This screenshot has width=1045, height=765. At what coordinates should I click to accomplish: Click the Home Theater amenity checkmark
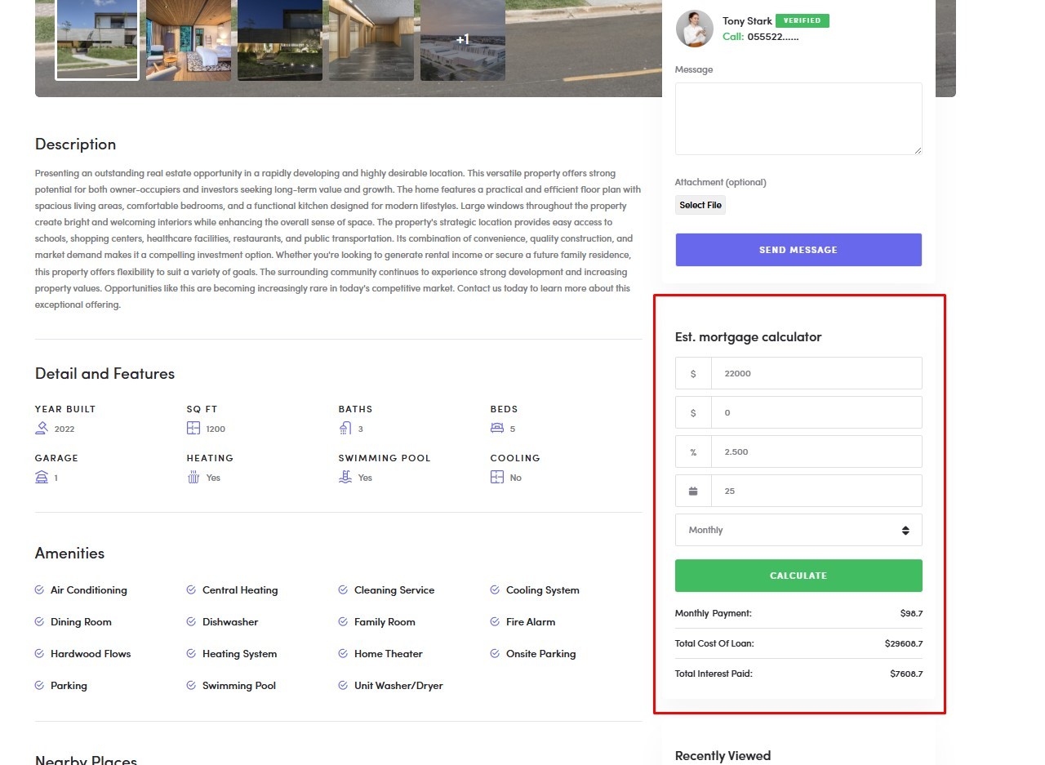pyautogui.click(x=343, y=653)
